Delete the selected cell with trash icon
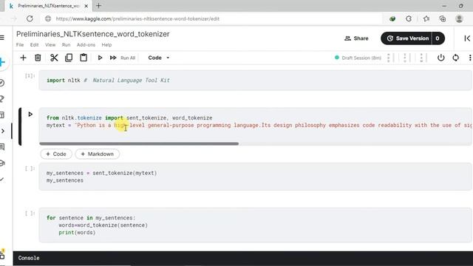The image size is (473, 266). pyautogui.click(x=38, y=58)
